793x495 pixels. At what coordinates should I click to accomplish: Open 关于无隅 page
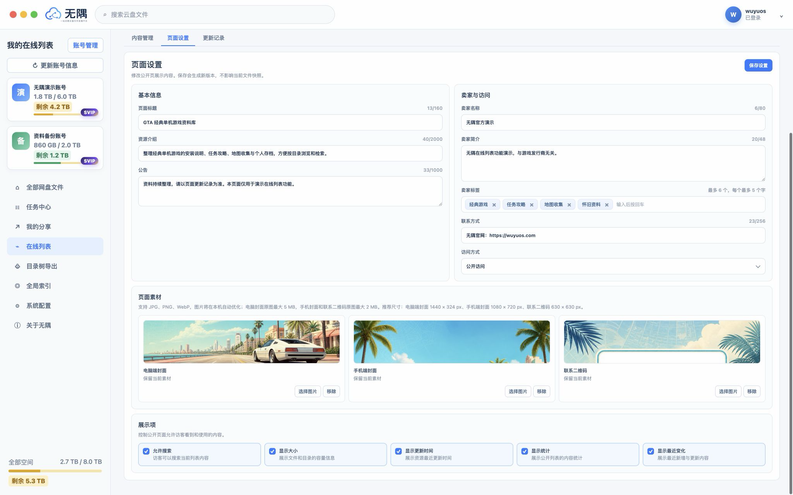(x=55, y=326)
